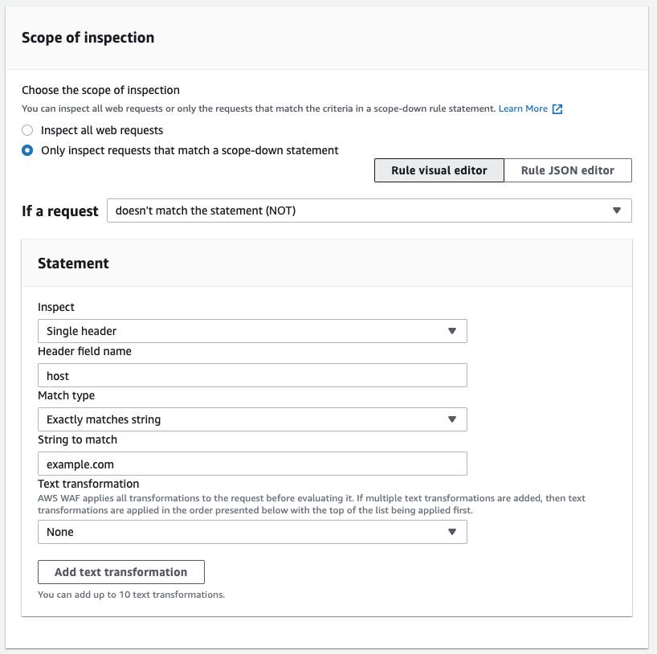The height and width of the screenshot is (654, 657).
Task: Click Add text transformation button
Action: pos(121,572)
